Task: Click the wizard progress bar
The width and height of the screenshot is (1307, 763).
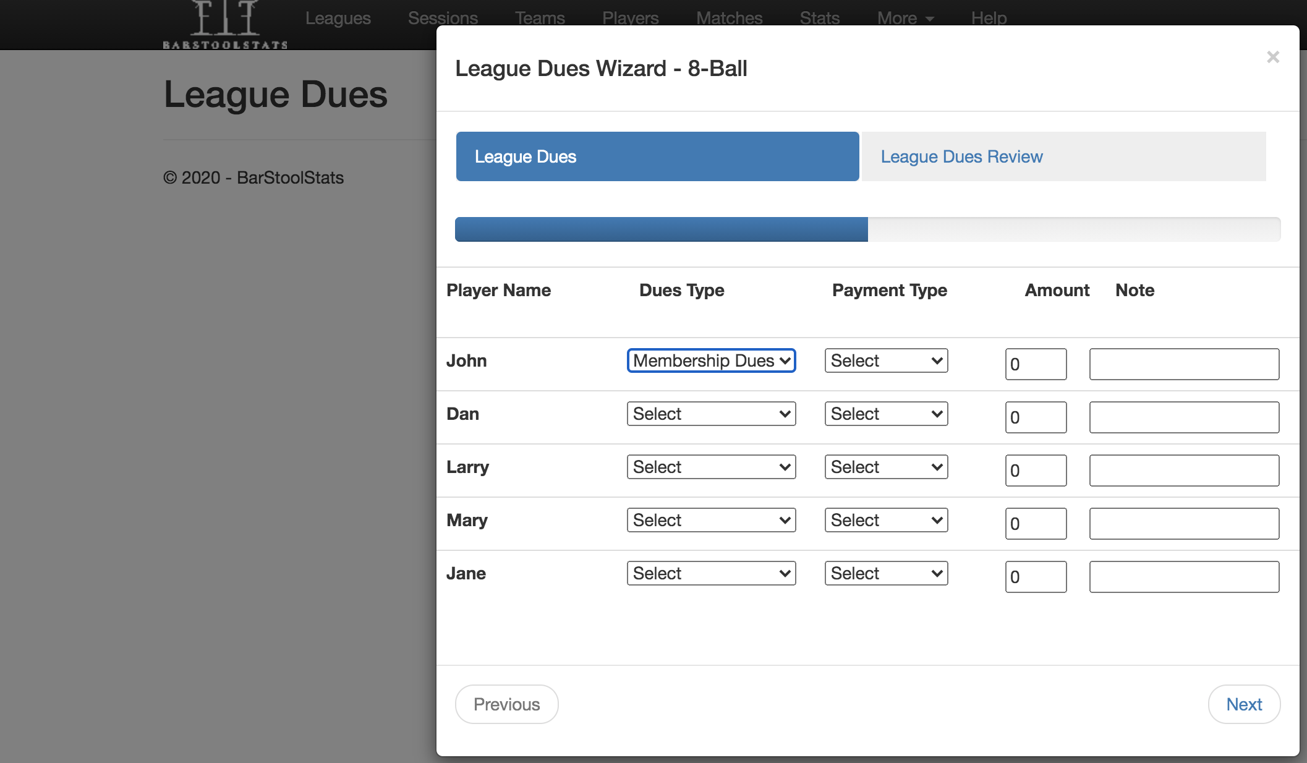Action: [x=867, y=229]
